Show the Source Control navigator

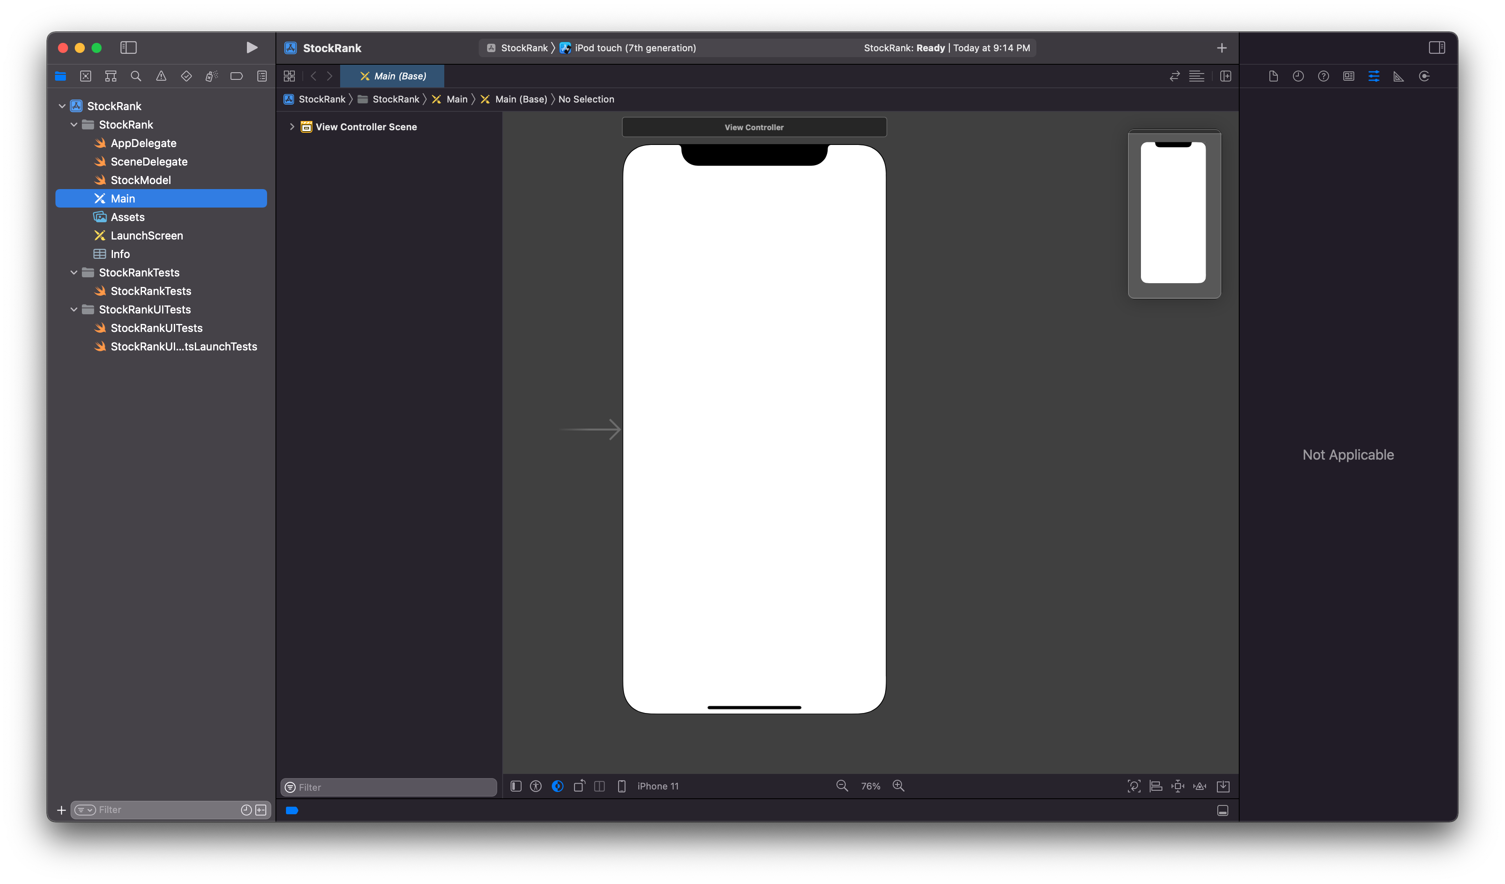pyautogui.click(x=85, y=76)
